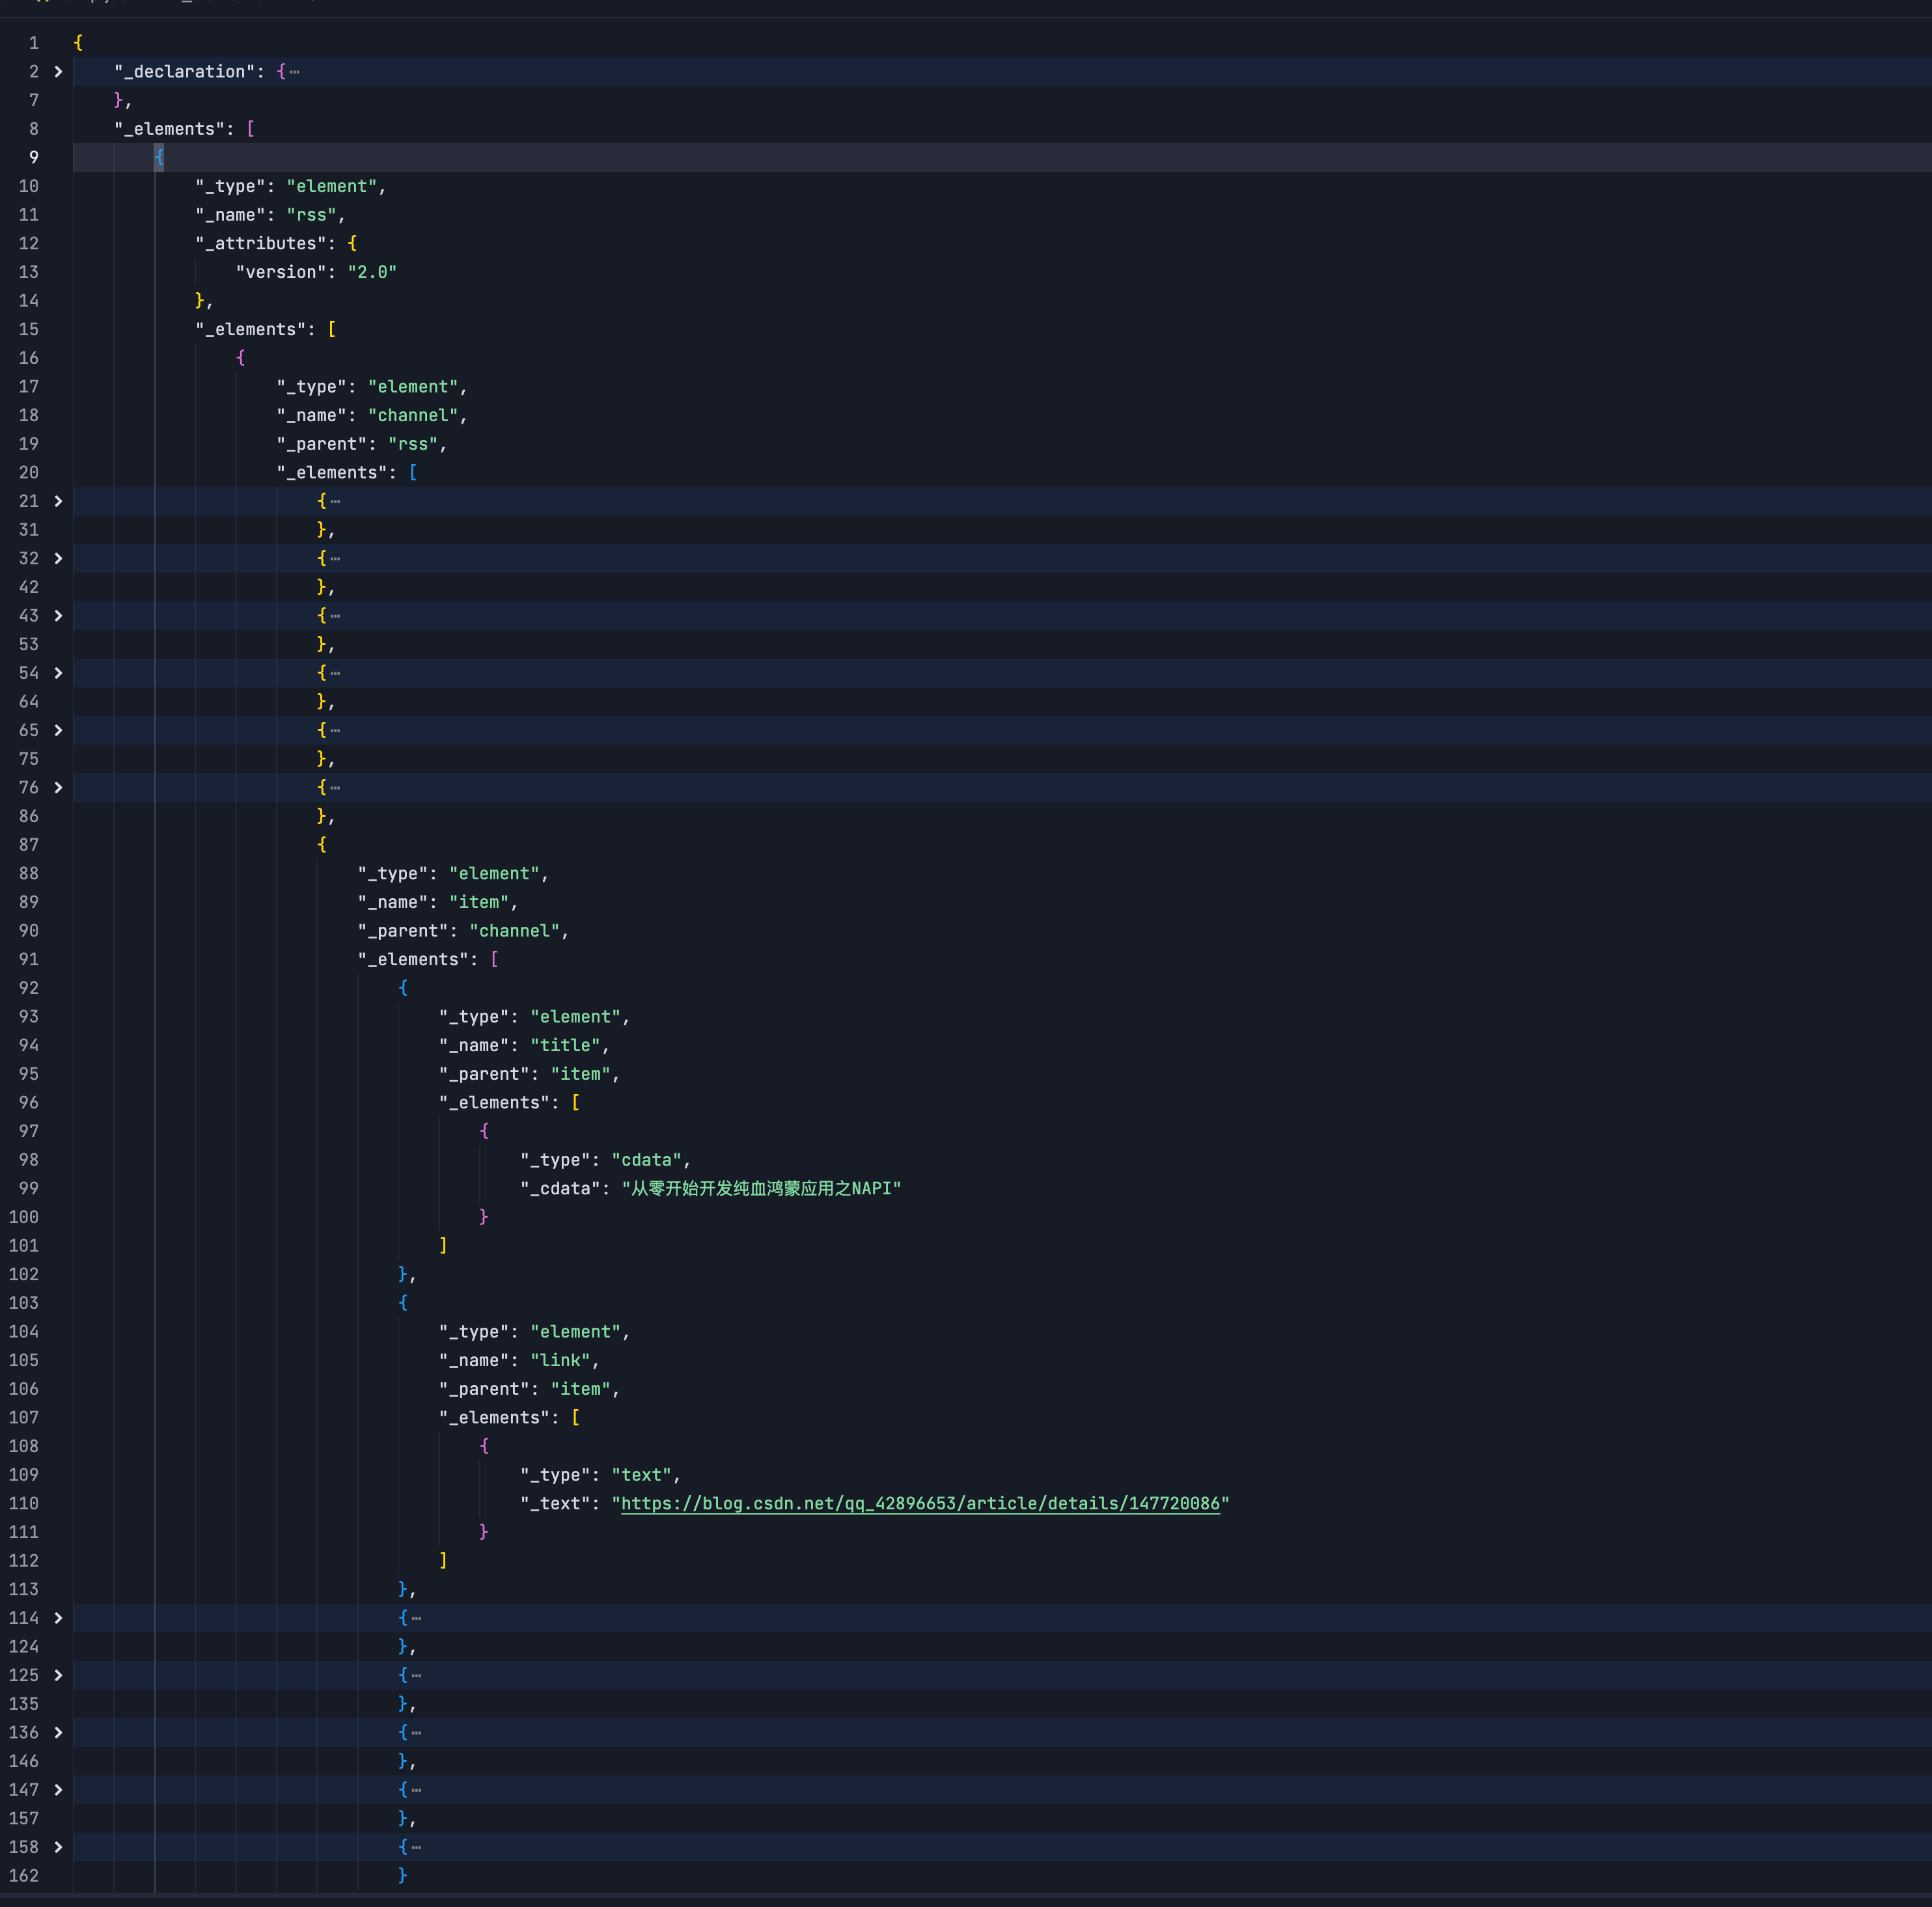Expand the collapsed object on line 21
The width and height of the screenshot is (1932, 1907).
point(58,501)
